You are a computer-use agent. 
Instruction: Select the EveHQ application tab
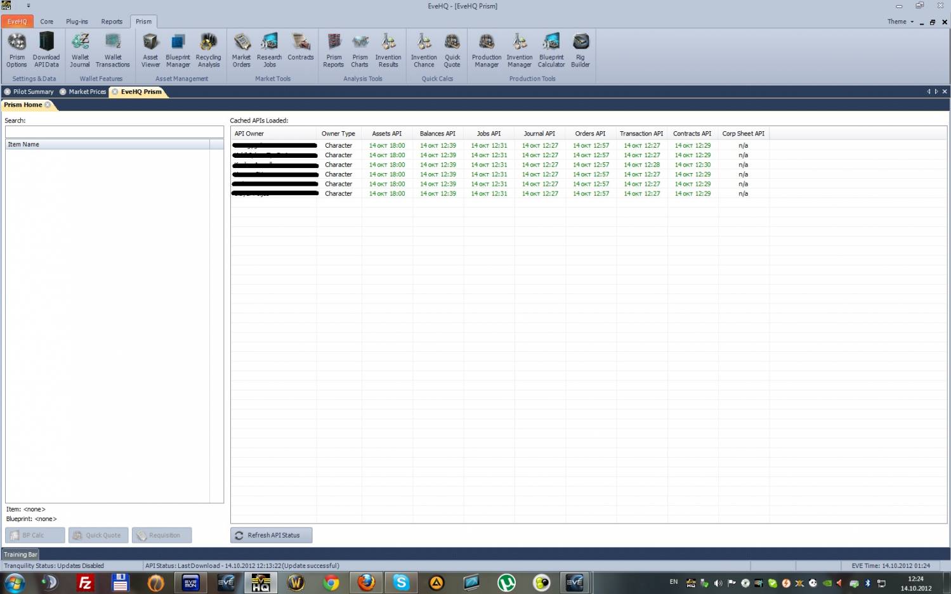pos(17,22)
